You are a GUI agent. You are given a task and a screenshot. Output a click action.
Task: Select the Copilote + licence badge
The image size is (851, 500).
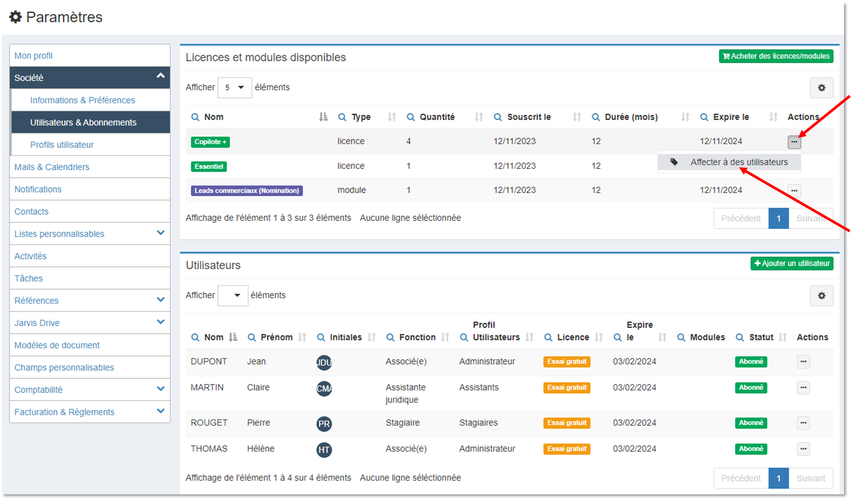pos(210,142)
